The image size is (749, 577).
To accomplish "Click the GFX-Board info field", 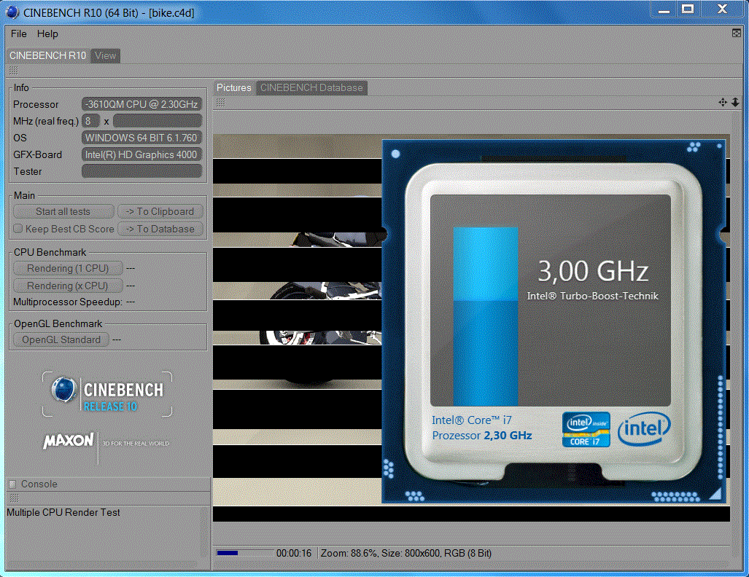I will tap(142, 154).
